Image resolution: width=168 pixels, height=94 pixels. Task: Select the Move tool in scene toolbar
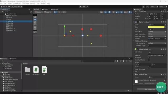(x=35, y=20)
